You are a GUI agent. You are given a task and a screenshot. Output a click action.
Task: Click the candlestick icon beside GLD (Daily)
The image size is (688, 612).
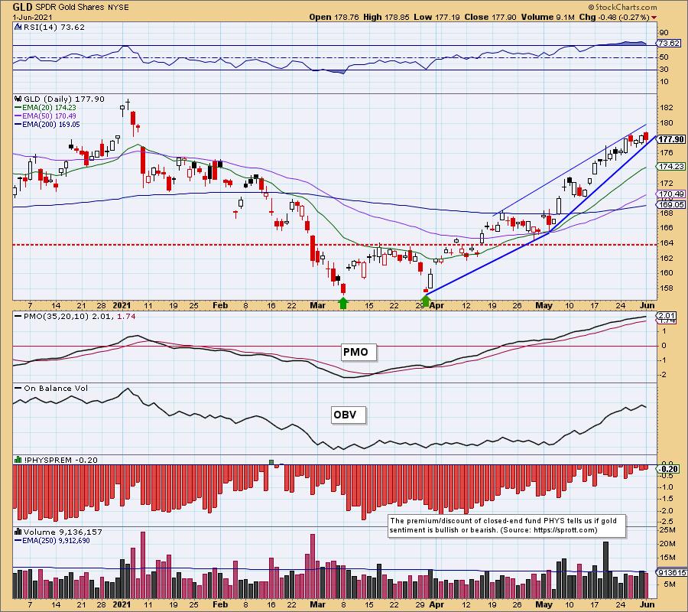pos(18,99)
